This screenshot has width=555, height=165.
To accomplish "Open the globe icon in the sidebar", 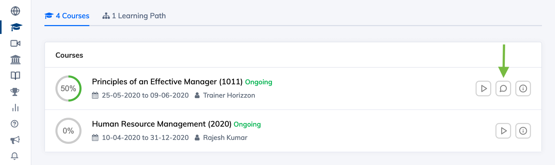I will pos(15,11).
